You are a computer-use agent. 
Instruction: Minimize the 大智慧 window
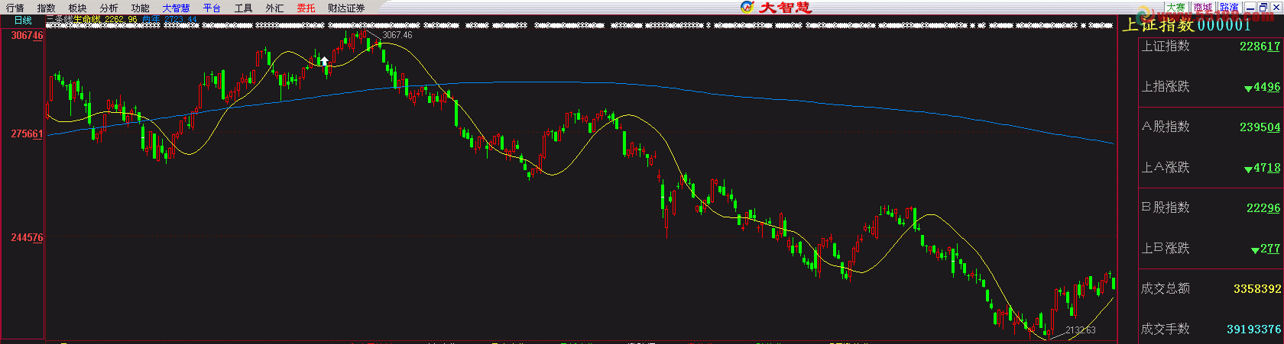pyautogui.click(x=1250, y=7)
